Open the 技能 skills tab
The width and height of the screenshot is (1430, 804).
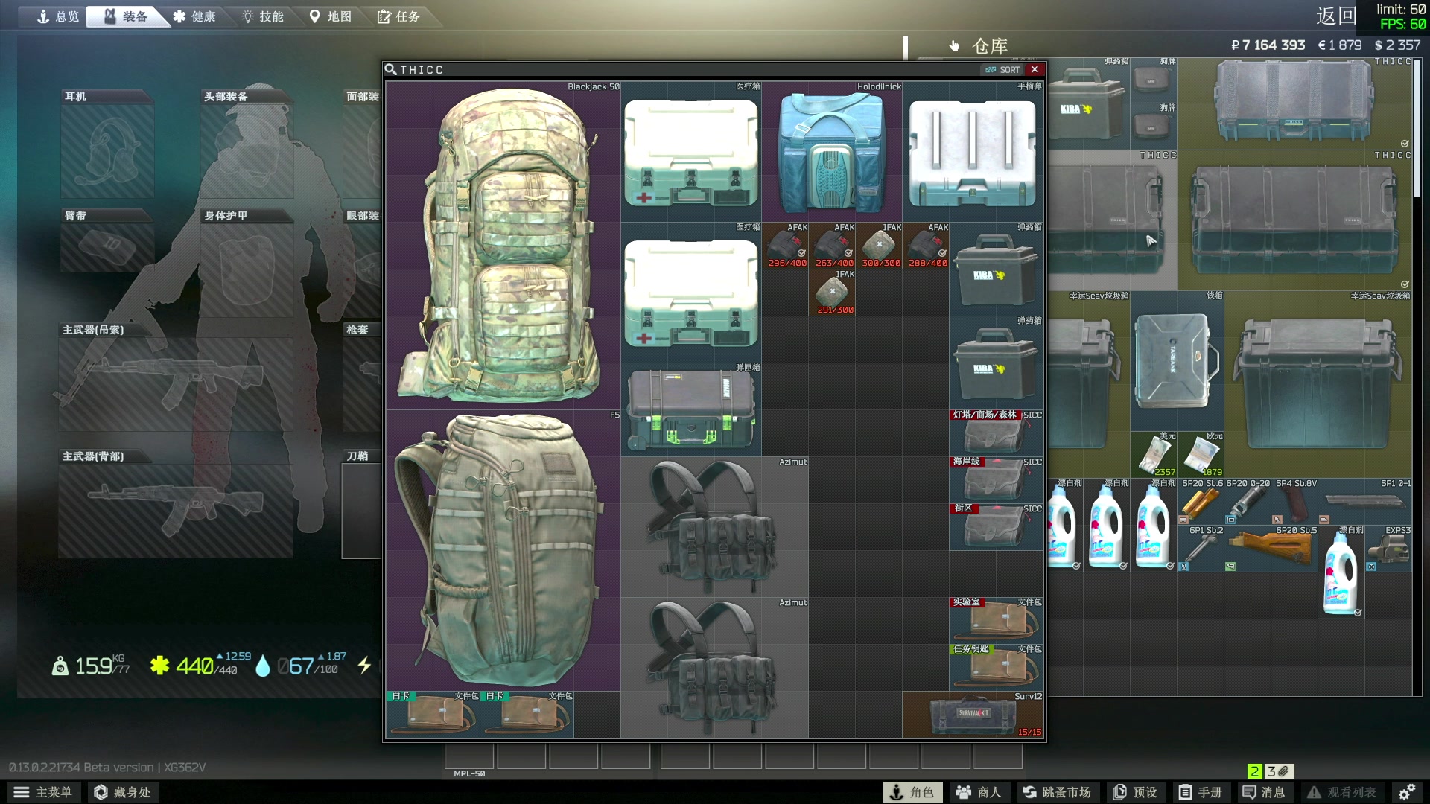[263, 16]
